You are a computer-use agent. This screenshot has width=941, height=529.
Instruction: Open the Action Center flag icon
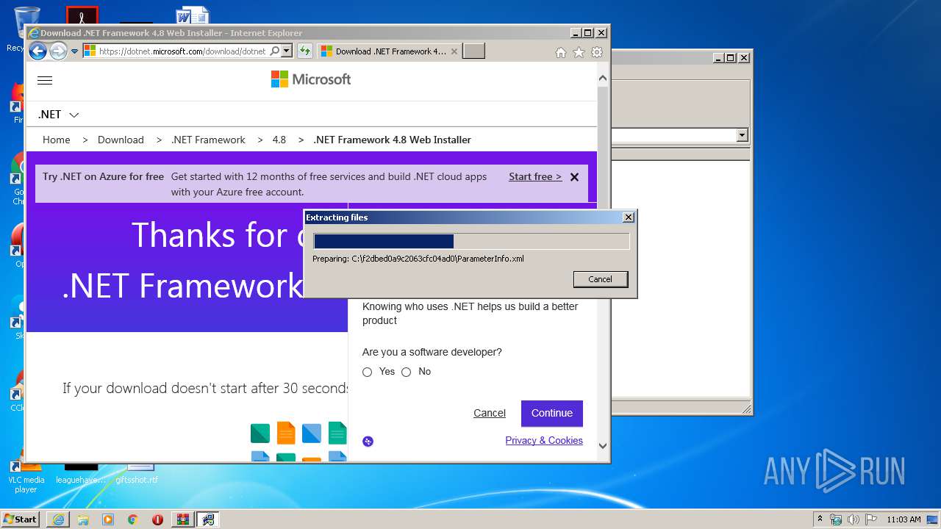pos(870,519)
